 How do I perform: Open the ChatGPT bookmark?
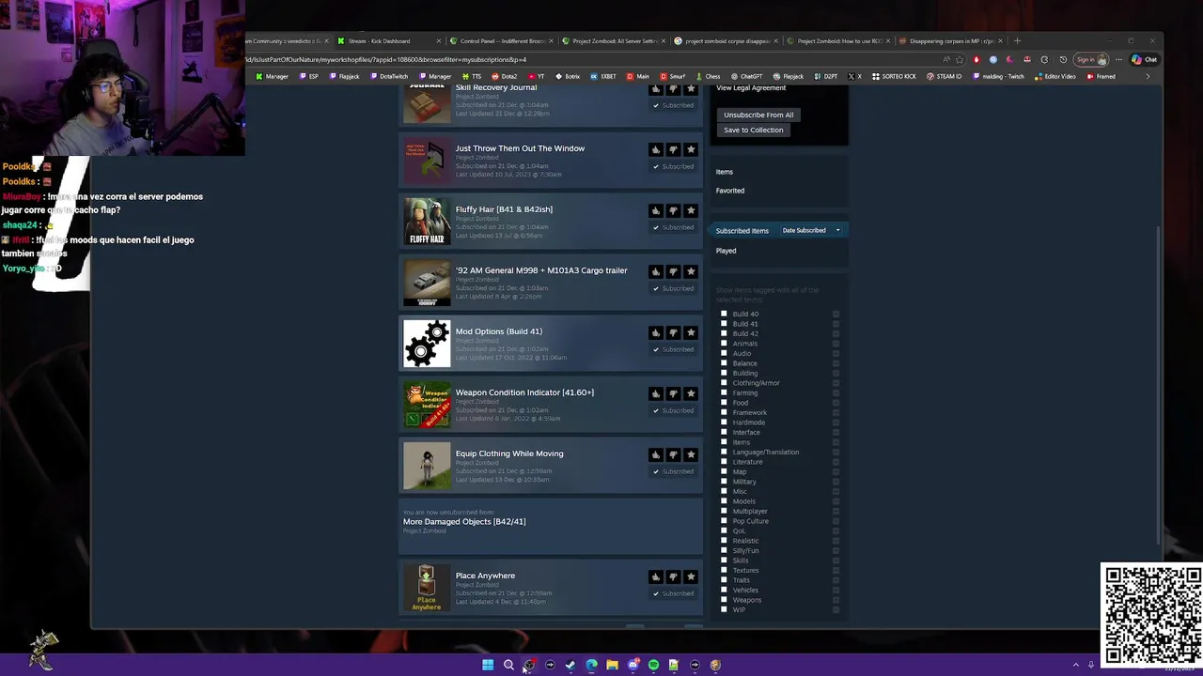[x=746, y=76]
